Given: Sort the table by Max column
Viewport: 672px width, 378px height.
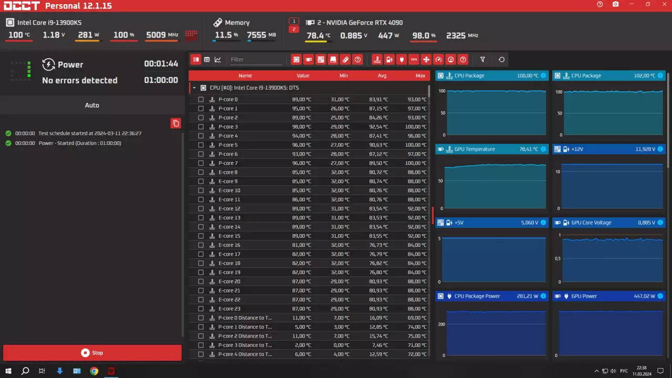Looking at the screenshot, I should tap(420, 76).
